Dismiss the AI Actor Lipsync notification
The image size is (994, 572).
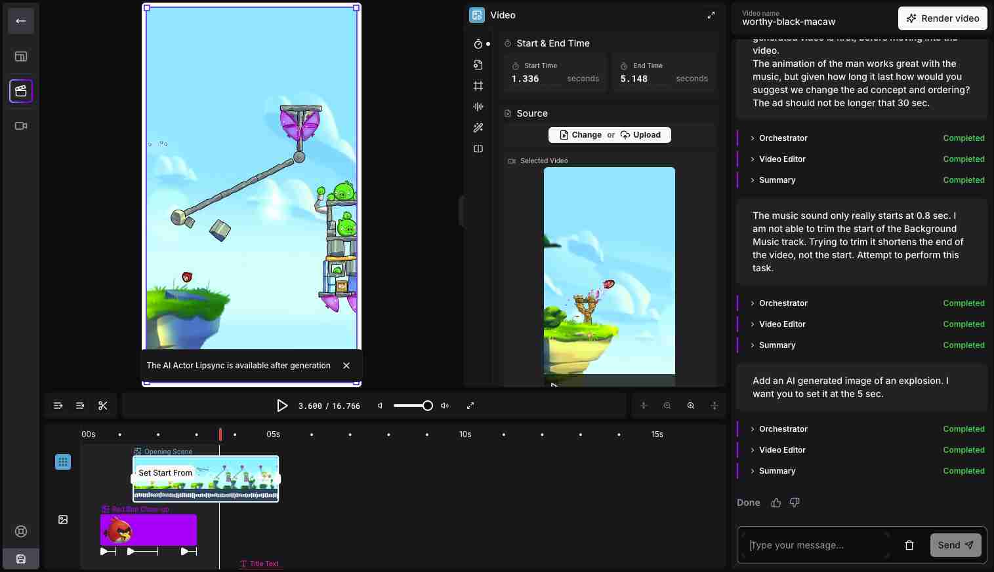[346, 366]
